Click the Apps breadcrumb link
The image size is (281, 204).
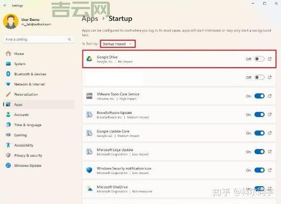(x=90, y=18)
